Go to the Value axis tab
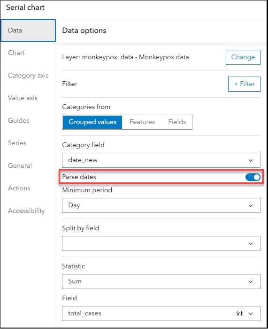Screen dimensions: 268x329 pyautogui.click(x=28, y=98)
